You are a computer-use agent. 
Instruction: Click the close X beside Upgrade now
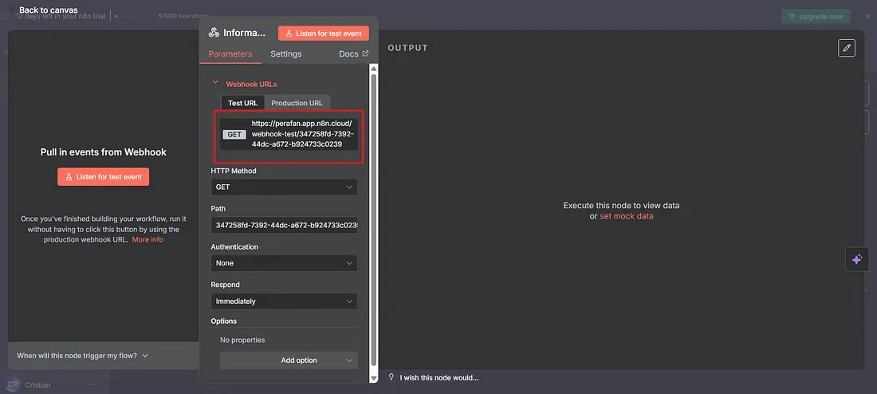(x=867, y=16)
